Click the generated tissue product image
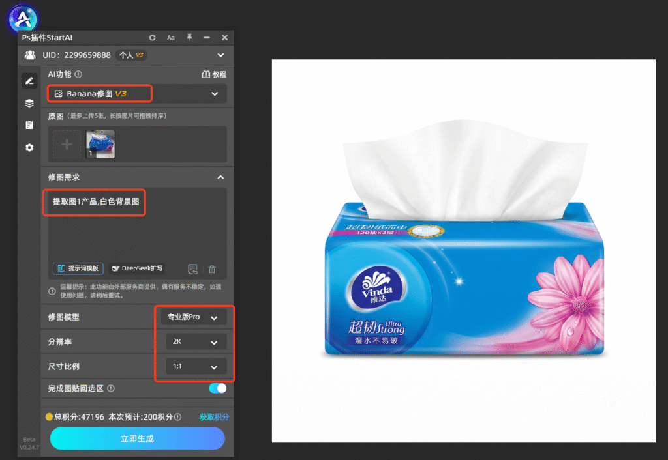Image resolution: width=668 pixels, height=460 pixels. click(464, 251)
